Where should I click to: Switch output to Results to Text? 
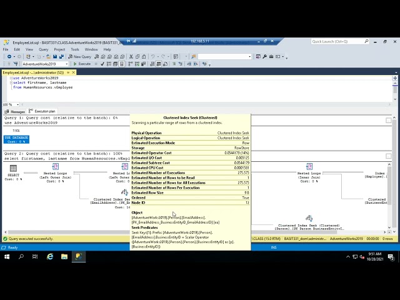(152, 64)
